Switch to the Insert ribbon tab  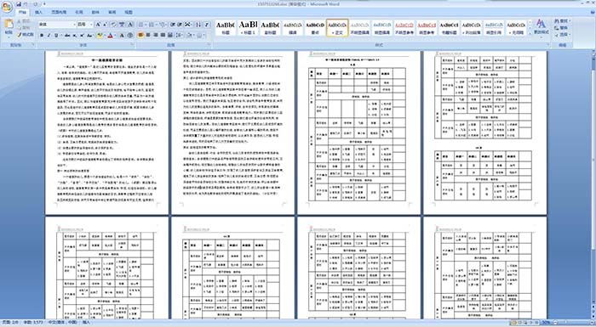(38, 12)
